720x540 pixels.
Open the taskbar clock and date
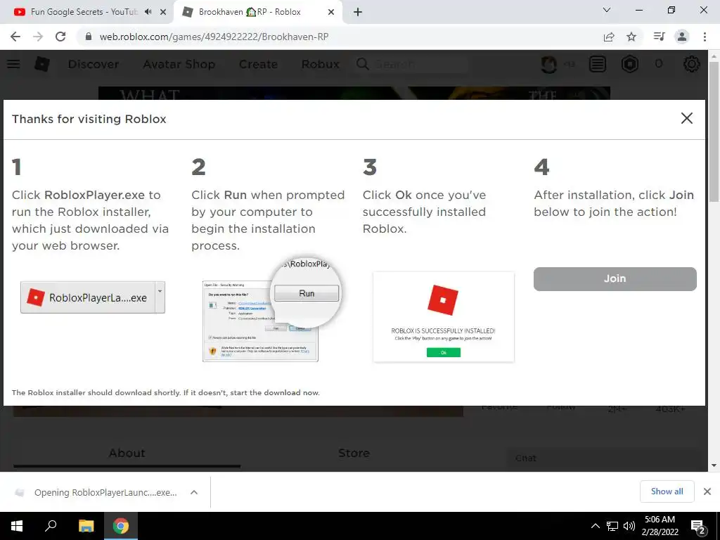click(660, 526)
